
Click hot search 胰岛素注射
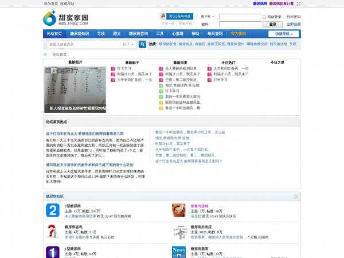pos(279,44)
